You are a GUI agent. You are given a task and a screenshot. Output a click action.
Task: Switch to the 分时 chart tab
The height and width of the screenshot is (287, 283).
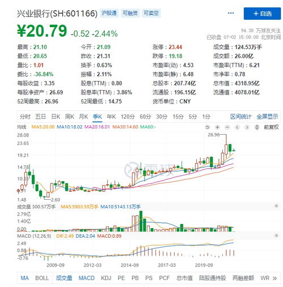(25, 117)
